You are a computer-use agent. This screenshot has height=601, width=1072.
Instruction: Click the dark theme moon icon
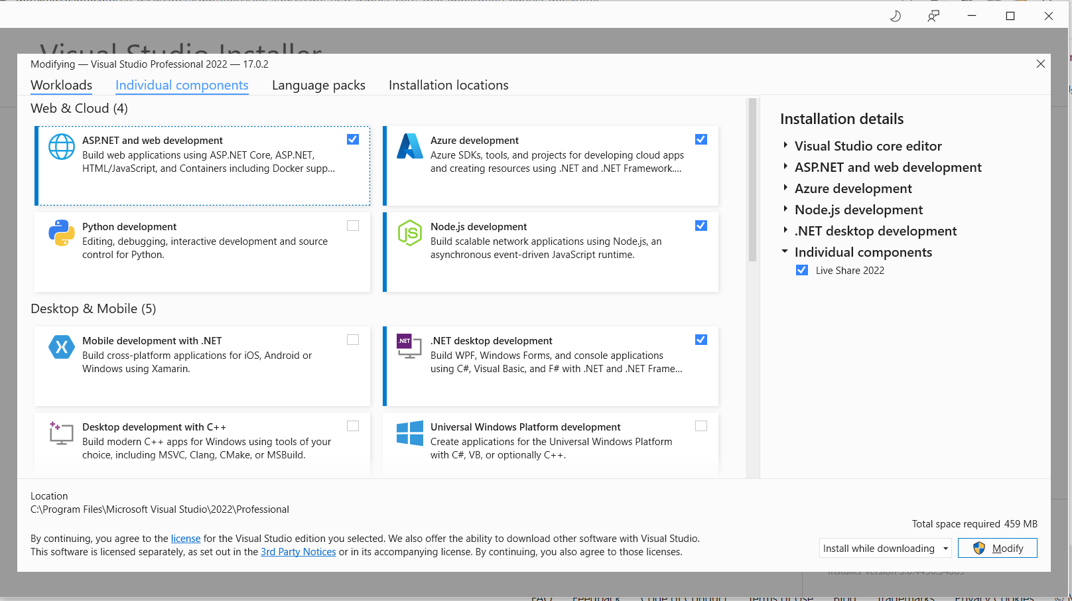[x=895, y=15]
